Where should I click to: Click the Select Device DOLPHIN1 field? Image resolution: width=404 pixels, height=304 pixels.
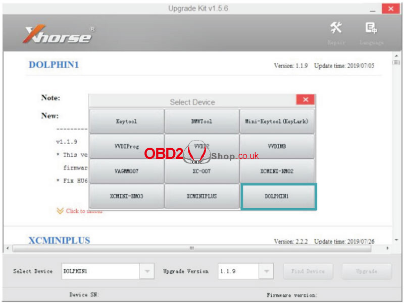pos(100,271)
